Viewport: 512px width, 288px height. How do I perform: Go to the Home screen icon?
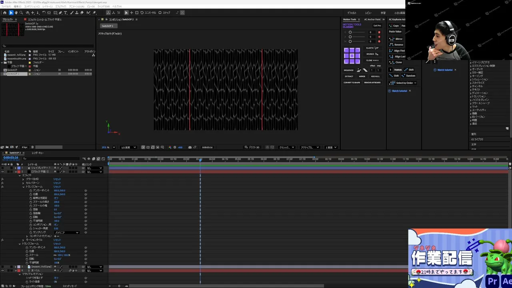(x=5, y=12)
